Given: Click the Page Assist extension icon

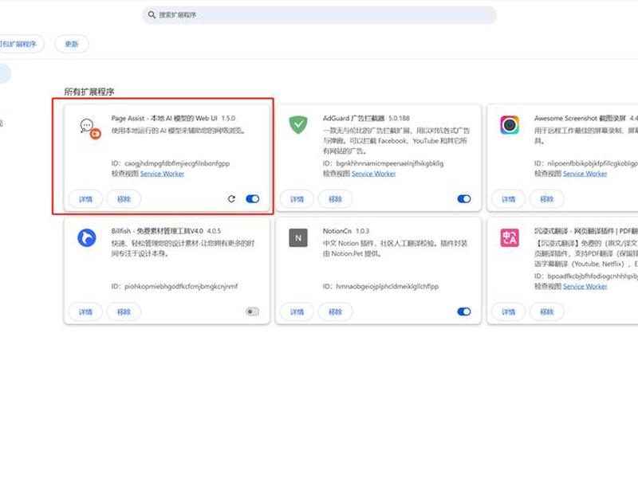Looking at the screenshot, I should [90, 128].
